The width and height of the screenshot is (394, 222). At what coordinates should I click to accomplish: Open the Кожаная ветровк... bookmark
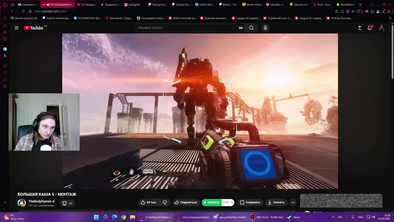pyautogui.click(x=214, y=18)
